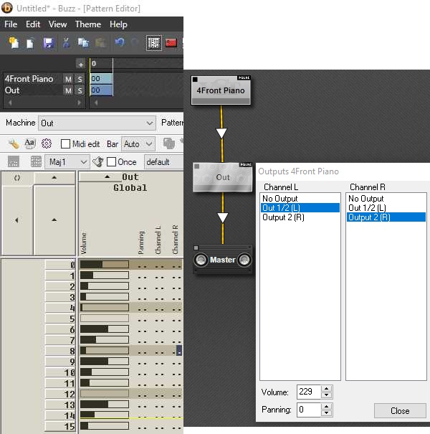Click the settings gear icon beside Midi edit
This screenshot has height=434, width=430.
pyautogui.click(x=47, y=143)
